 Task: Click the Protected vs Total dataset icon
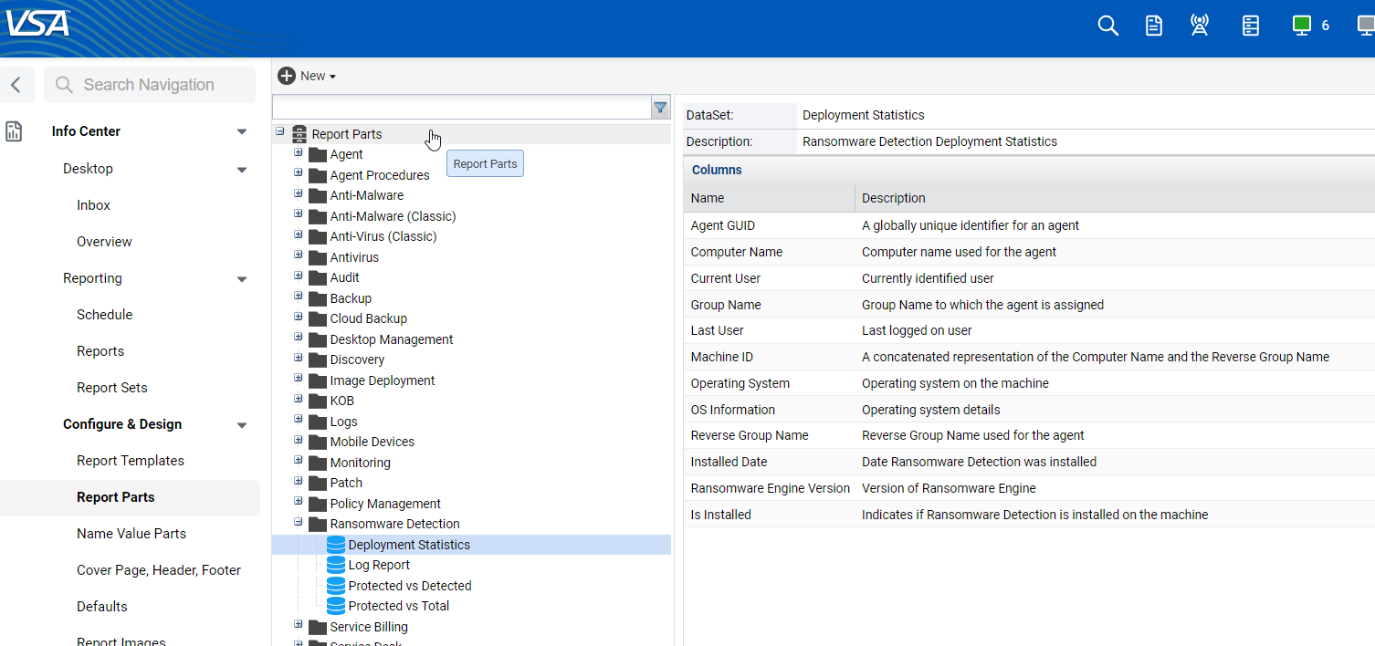coord(336,606)
